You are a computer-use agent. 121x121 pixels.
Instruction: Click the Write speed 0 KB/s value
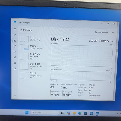(x=67, y=95)
